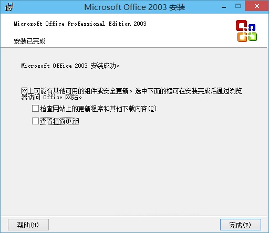The image size is (269, 233).
Task: Open help with the 帮助(H) button
Action: click(x=28, y=225)
